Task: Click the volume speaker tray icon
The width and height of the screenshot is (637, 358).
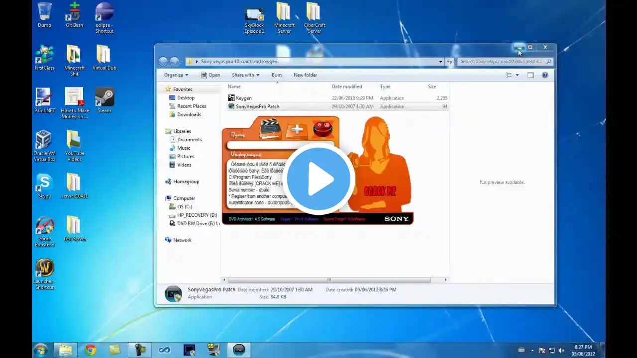Action: tap(561, 351)
